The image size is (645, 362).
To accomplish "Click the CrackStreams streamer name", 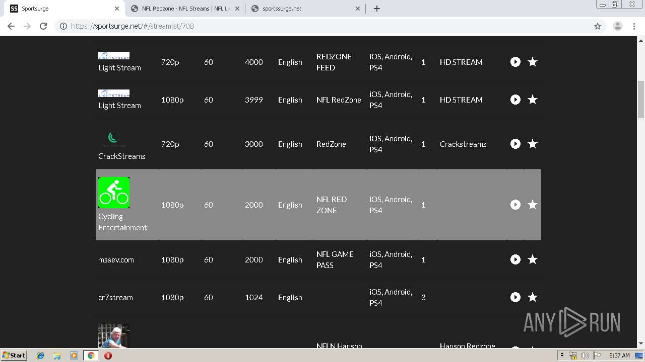I will tap(121, 156).
